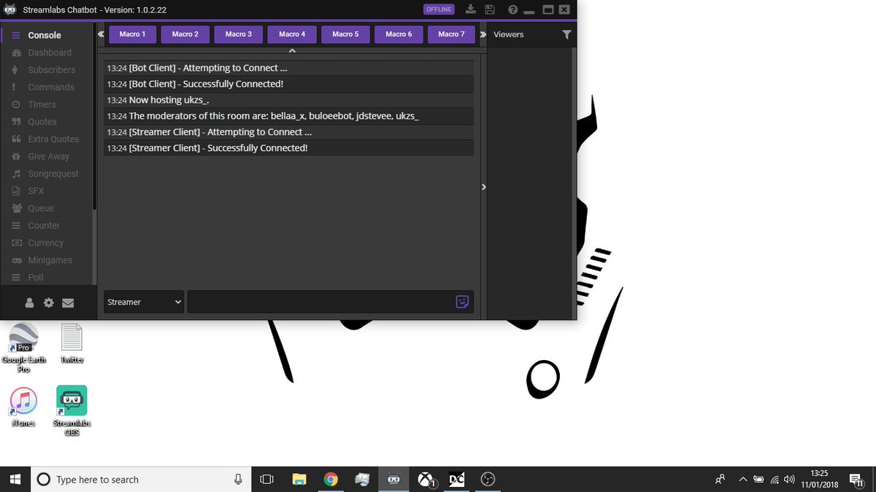Click the envelope mail icon in sidebar footer
Image resolution: width=876 pixels, height=492 pixels.
68,302
